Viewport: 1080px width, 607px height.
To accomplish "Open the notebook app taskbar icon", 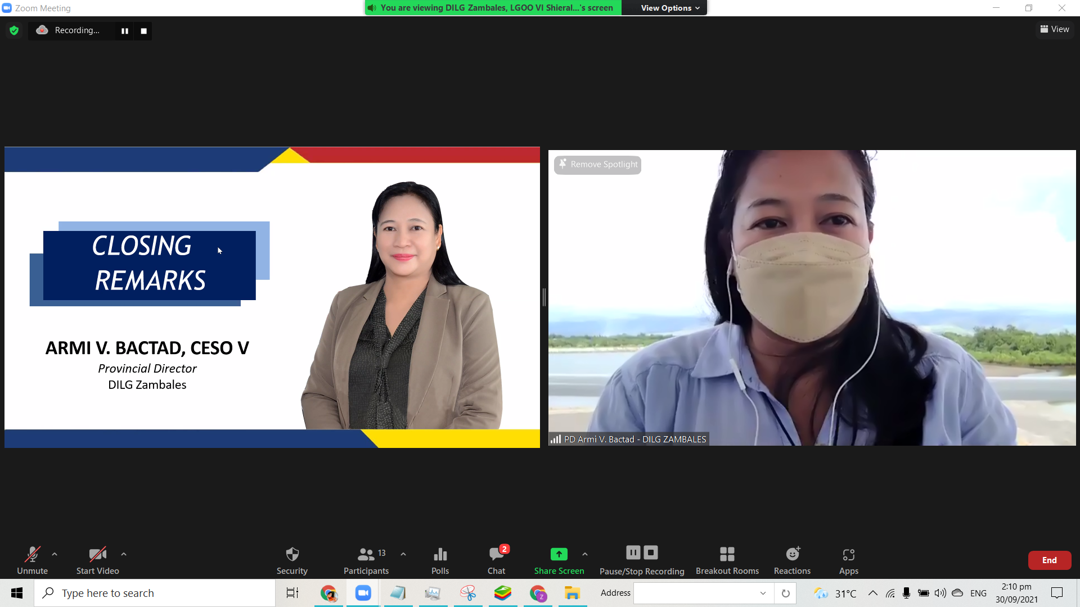I will click(398, 593).
